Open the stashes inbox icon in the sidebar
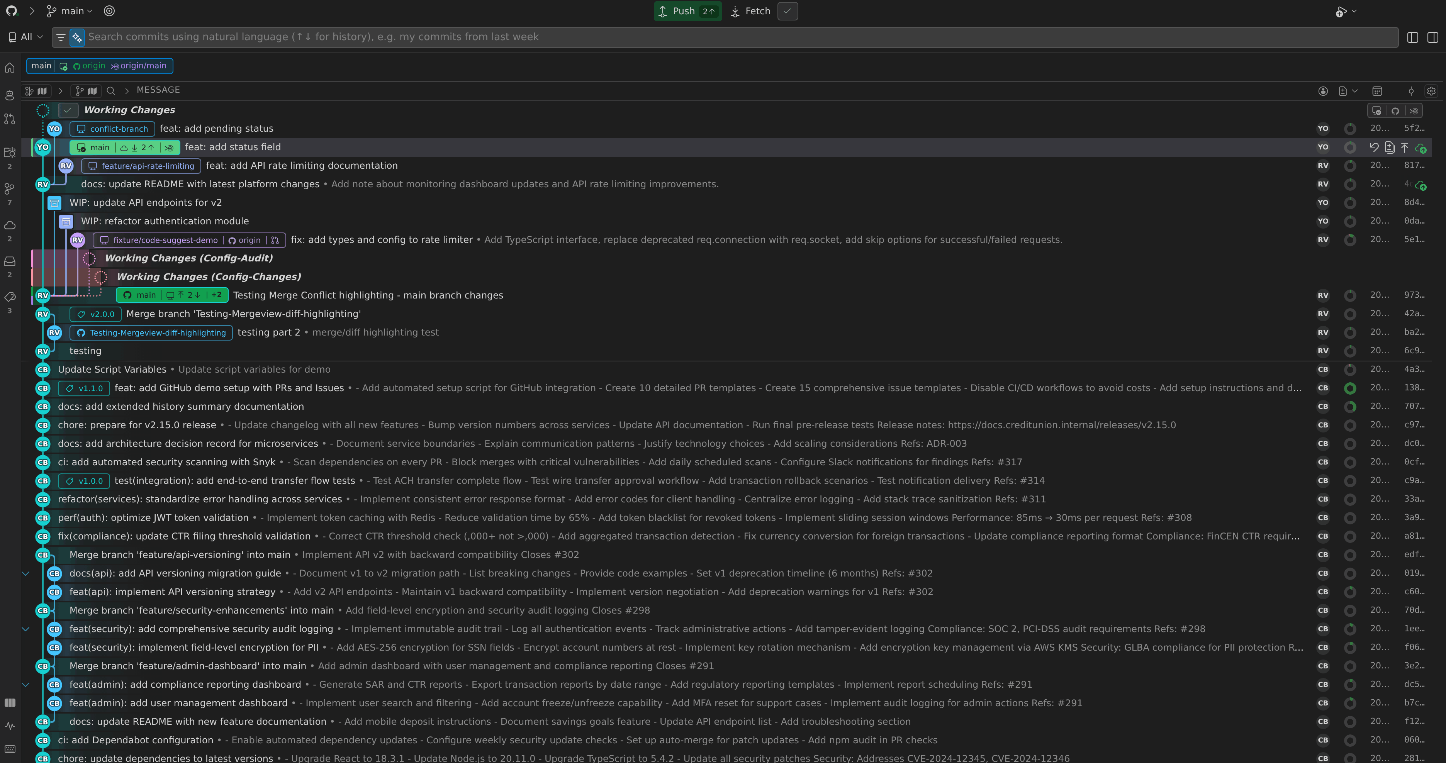Image resolution: width=1446 pixels, height=763 pixels. point(10,261)
